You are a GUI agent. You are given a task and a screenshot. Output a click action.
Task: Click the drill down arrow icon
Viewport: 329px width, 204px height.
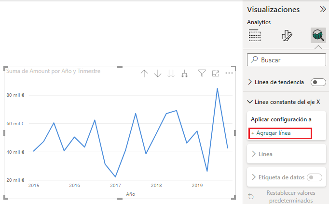157,73
